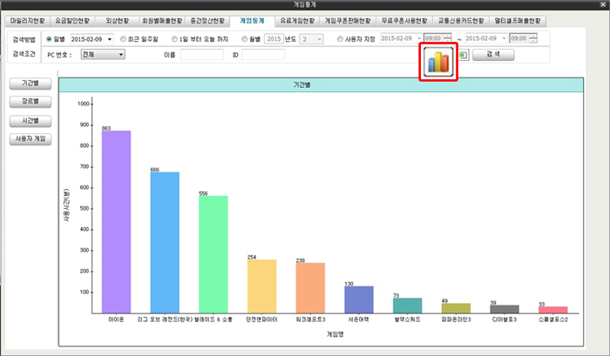Click the bar chart graph icon

(438, 62)
